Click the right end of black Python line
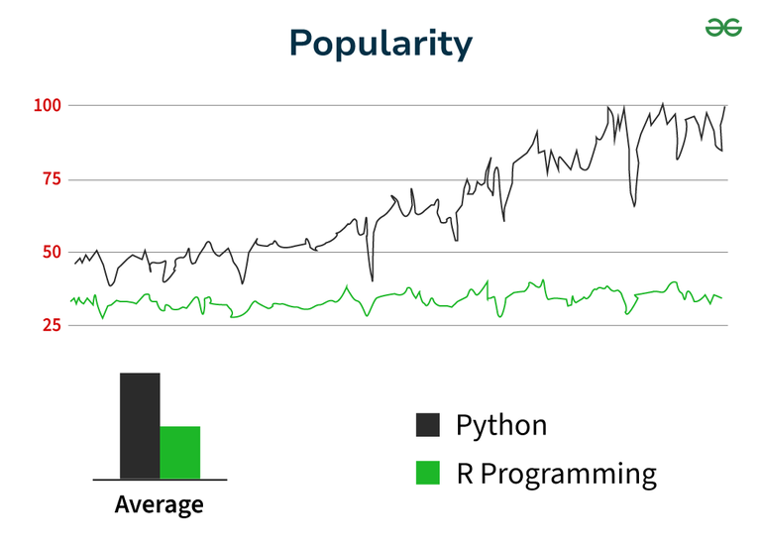The height and width of the screenshot is (544, 761). coord(724,107)
